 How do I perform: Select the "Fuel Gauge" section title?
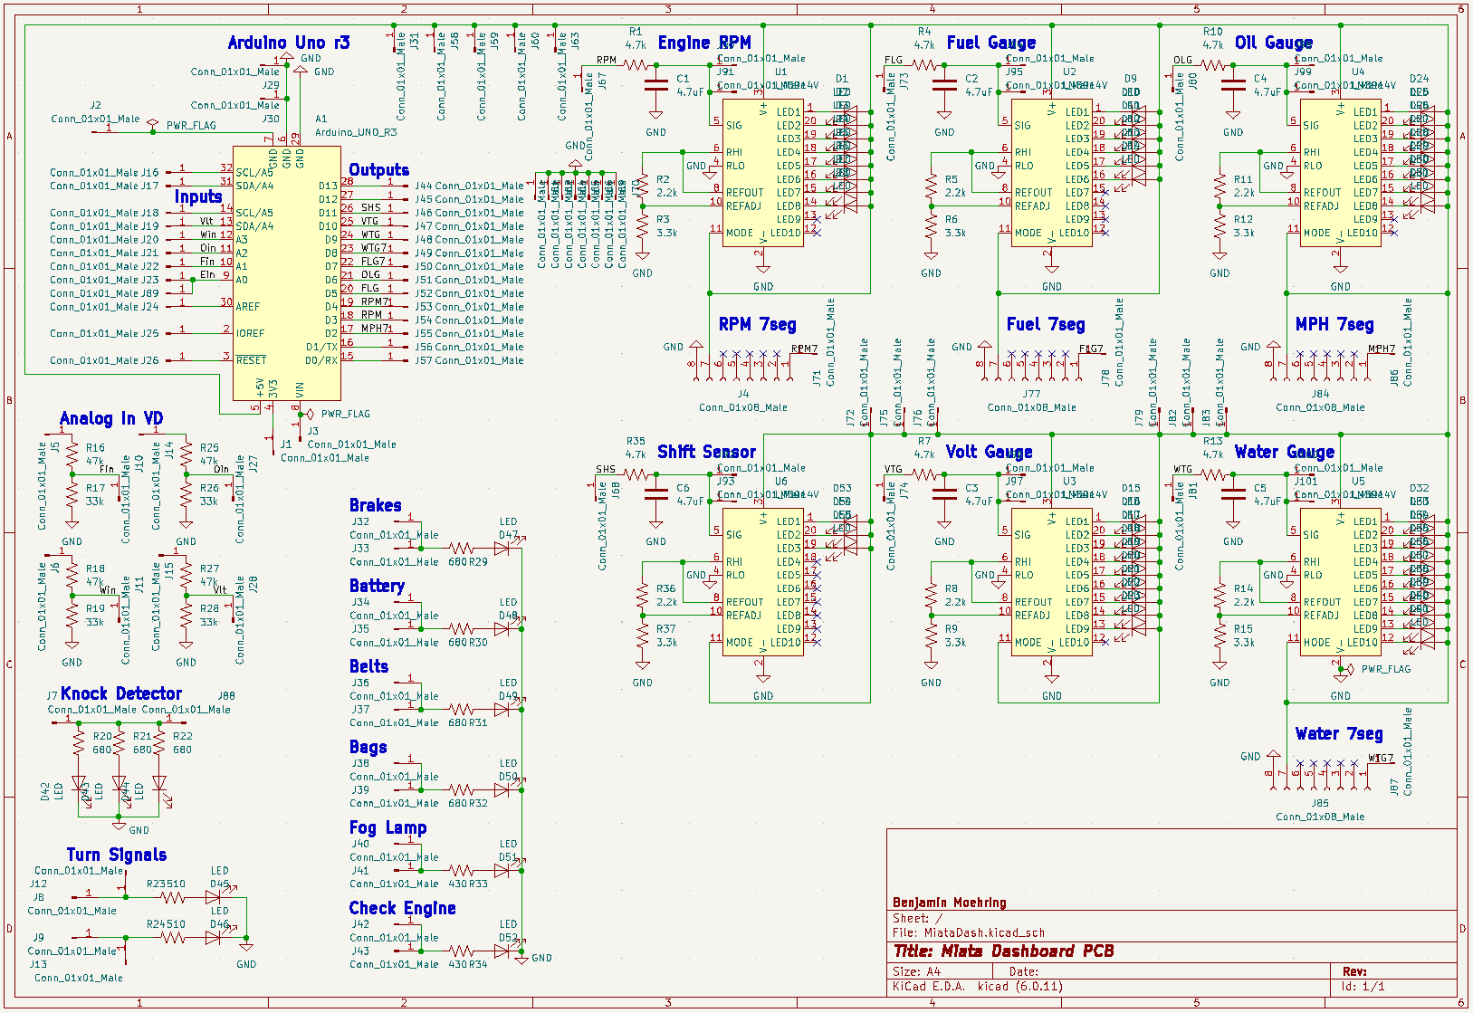(x=991, y=43)
